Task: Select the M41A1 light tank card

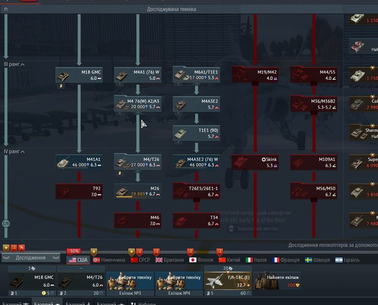Action: [79, 162]
